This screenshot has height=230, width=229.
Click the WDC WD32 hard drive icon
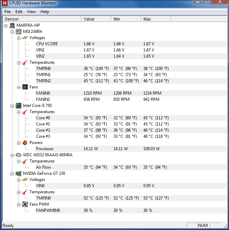click(x=19, y=155)
